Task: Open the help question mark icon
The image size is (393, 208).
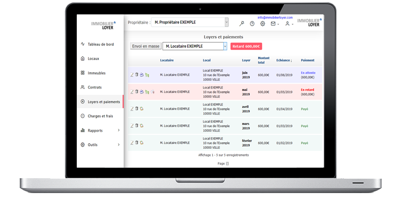Action: click(x=252, y=24)
